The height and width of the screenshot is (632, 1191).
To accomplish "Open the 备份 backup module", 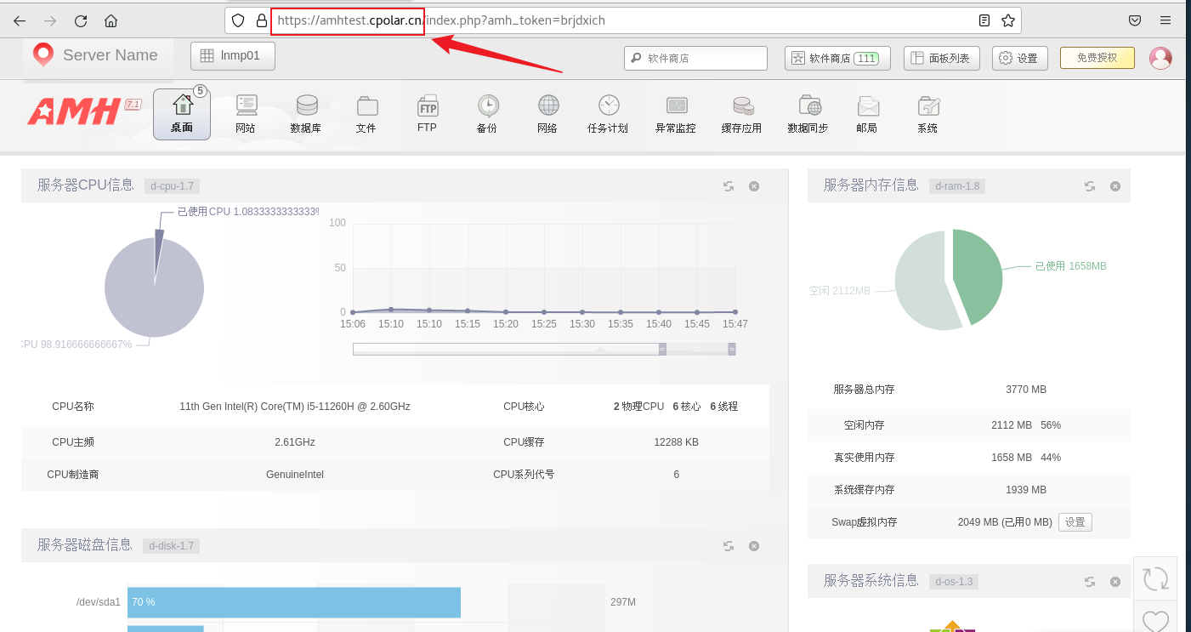I will click(x=487, y=114).
